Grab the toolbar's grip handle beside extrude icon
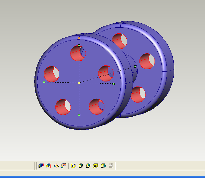205x178 pixels. point(36,166)
